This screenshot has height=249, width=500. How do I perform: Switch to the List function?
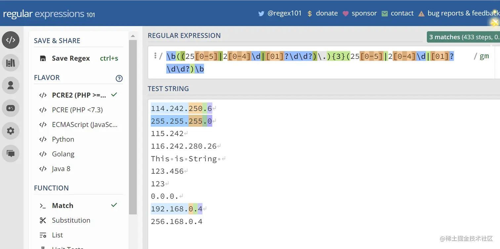coord(57,235)
